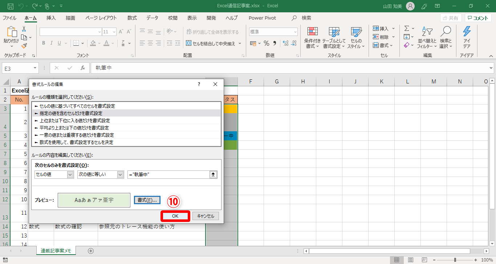Click the AutoSum sigma icon

(407, 28)
